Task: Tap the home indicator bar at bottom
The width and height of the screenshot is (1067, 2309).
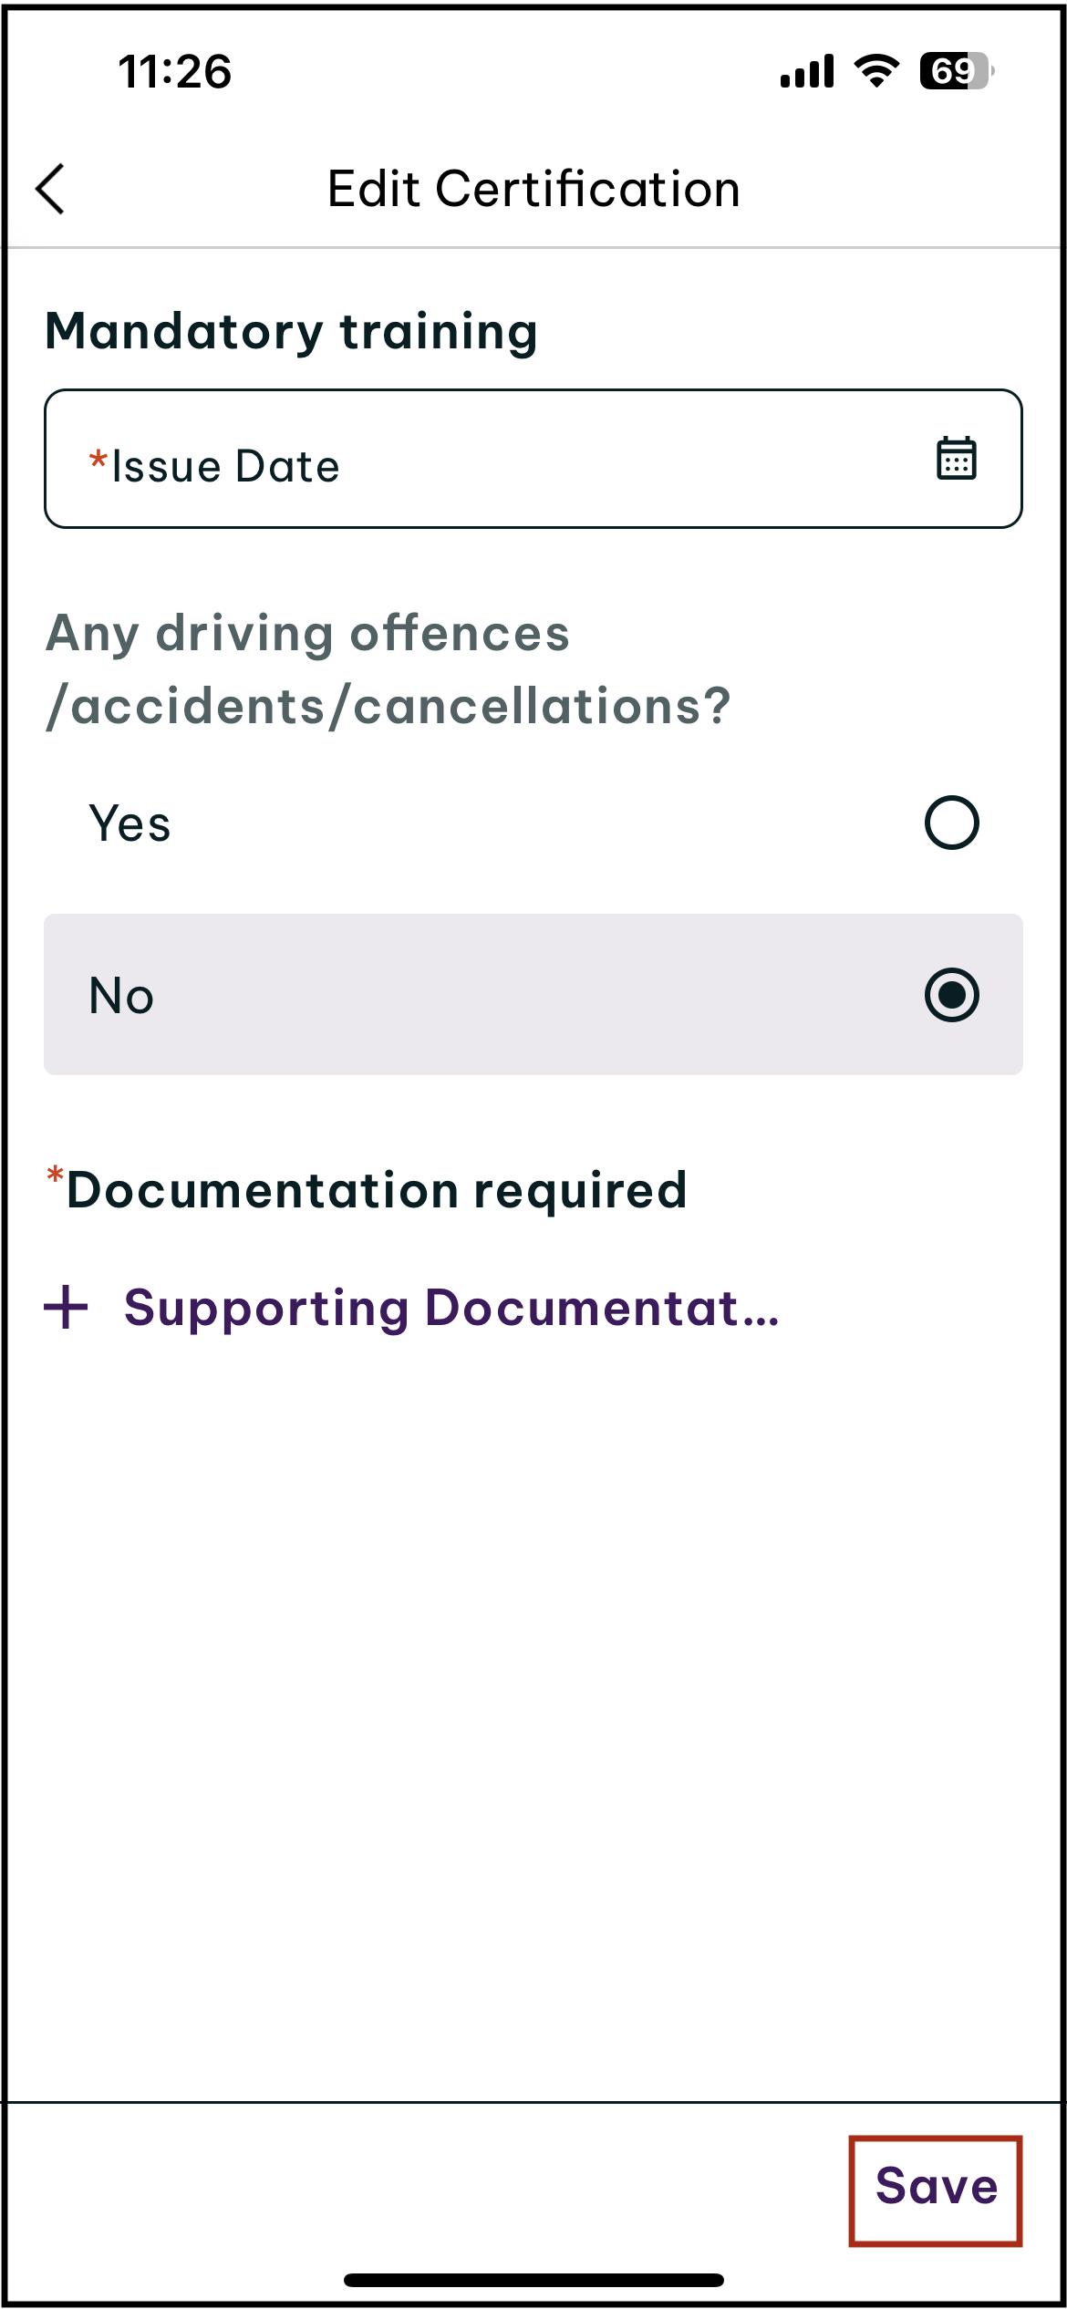Action: pyautogui.click(x=533, y=2280)
